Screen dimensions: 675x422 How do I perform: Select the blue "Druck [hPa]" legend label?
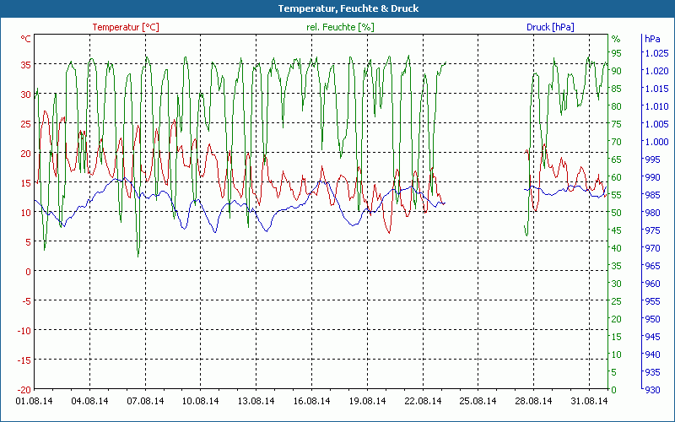tap(550, 27)
